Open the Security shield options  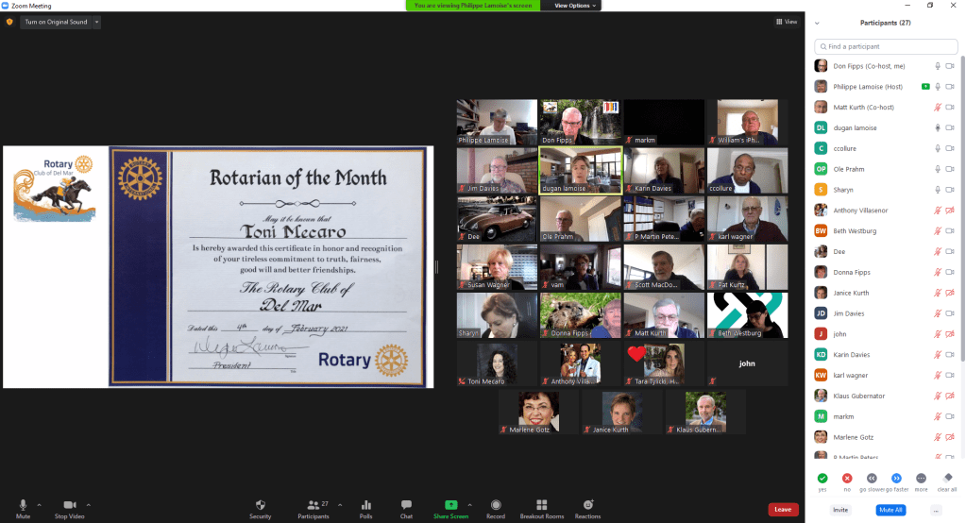(261, 505)
